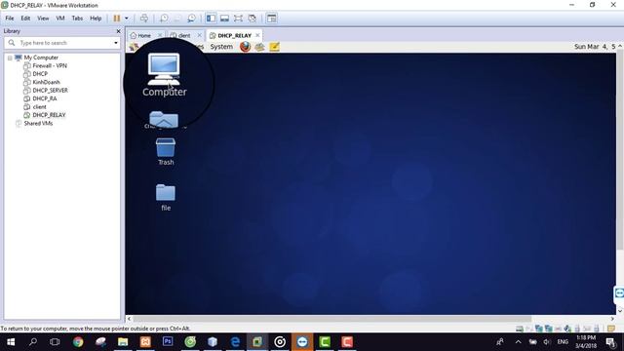Click the hard disk device status icon
The height and width of the screenshot is (351, 624).
point(520,329)
